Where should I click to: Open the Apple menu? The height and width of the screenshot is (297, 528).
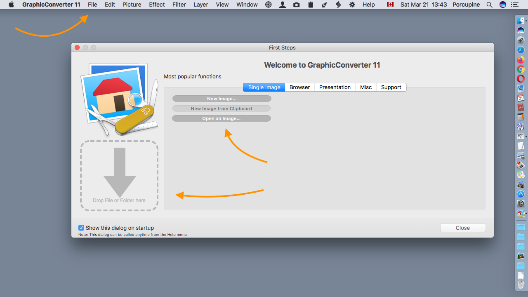click(11, 5)
